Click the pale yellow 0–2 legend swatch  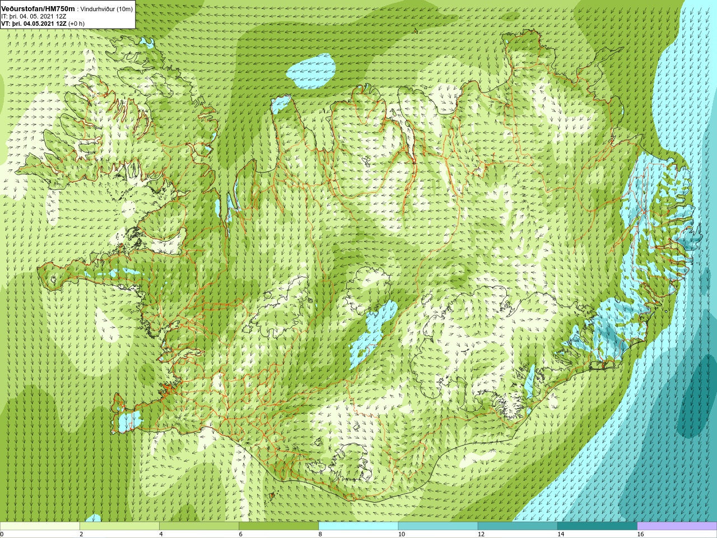(40, 526)
